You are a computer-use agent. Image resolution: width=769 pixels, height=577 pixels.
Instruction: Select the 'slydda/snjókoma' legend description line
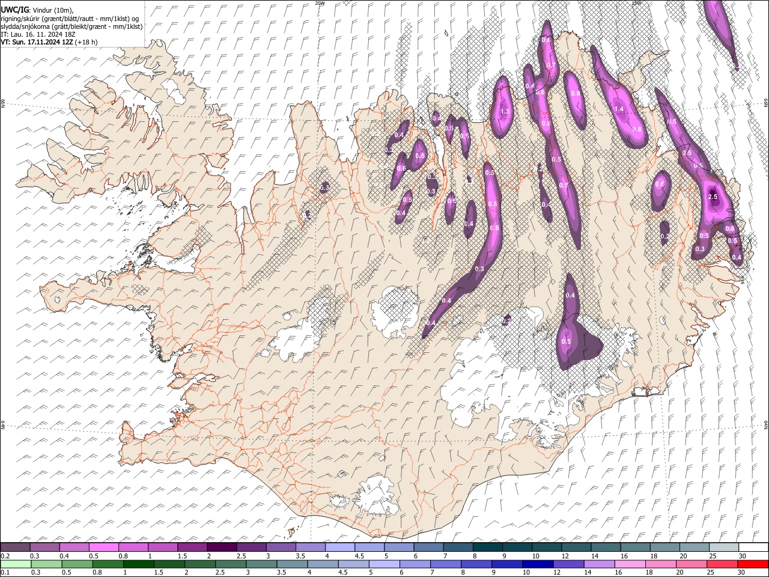point(71,26)
